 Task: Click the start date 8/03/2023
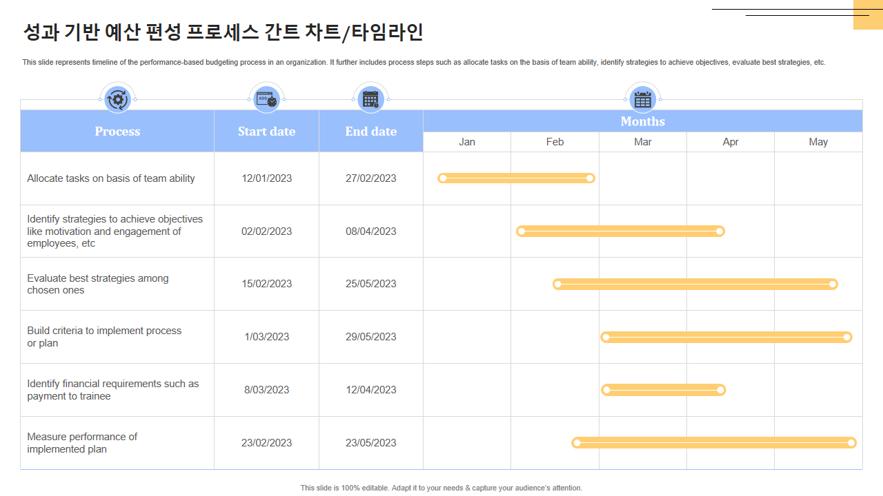[x=266, y=390]
